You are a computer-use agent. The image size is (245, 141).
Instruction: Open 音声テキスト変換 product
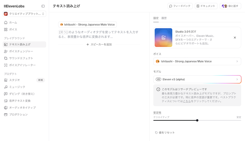[x=21, y=101]
